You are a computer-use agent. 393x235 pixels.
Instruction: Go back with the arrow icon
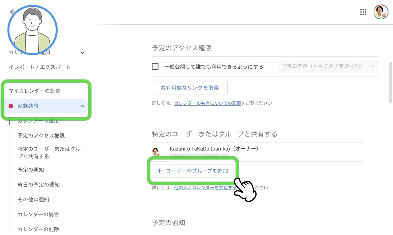click(x=13, y=12)
